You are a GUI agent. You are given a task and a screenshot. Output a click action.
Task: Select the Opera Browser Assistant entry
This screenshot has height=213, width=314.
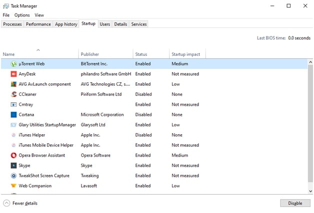pyautogui.click(x=42, y=155)
